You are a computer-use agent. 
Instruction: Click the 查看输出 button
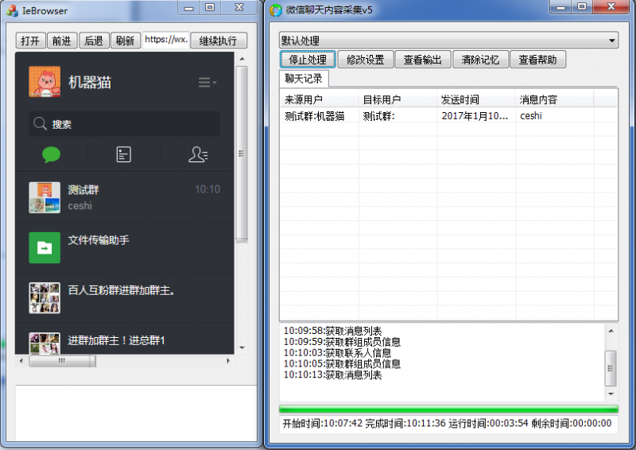point(423,60)
